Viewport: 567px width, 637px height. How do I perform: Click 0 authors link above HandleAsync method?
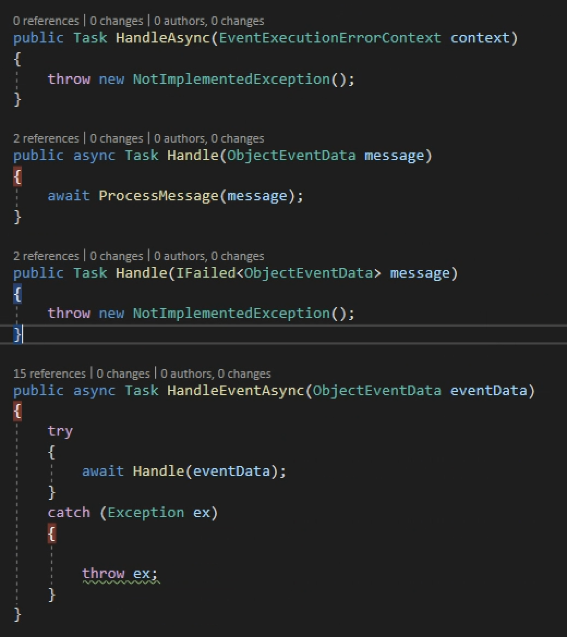[181, 20]
